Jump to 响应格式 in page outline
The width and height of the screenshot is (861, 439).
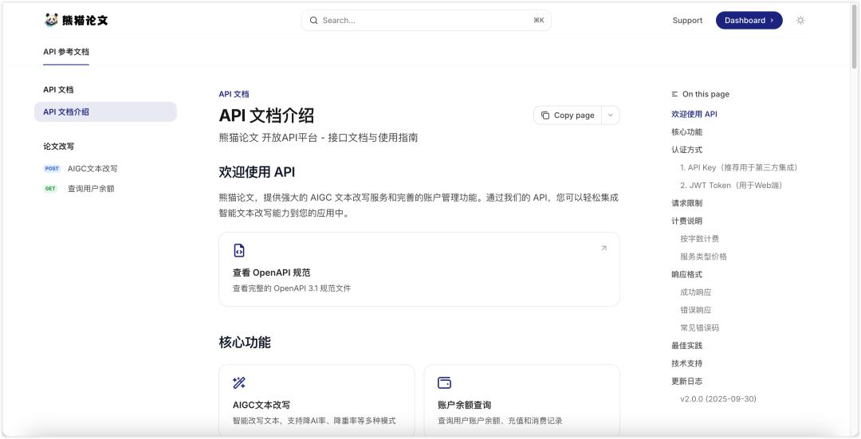686,274
